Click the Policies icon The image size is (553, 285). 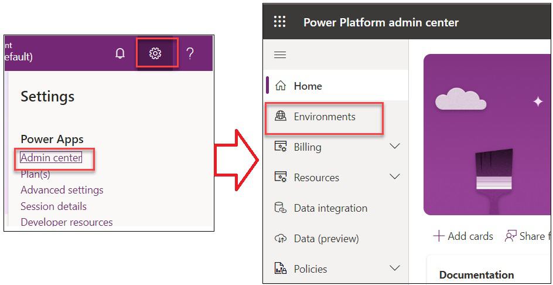click(x=281, y=269)
